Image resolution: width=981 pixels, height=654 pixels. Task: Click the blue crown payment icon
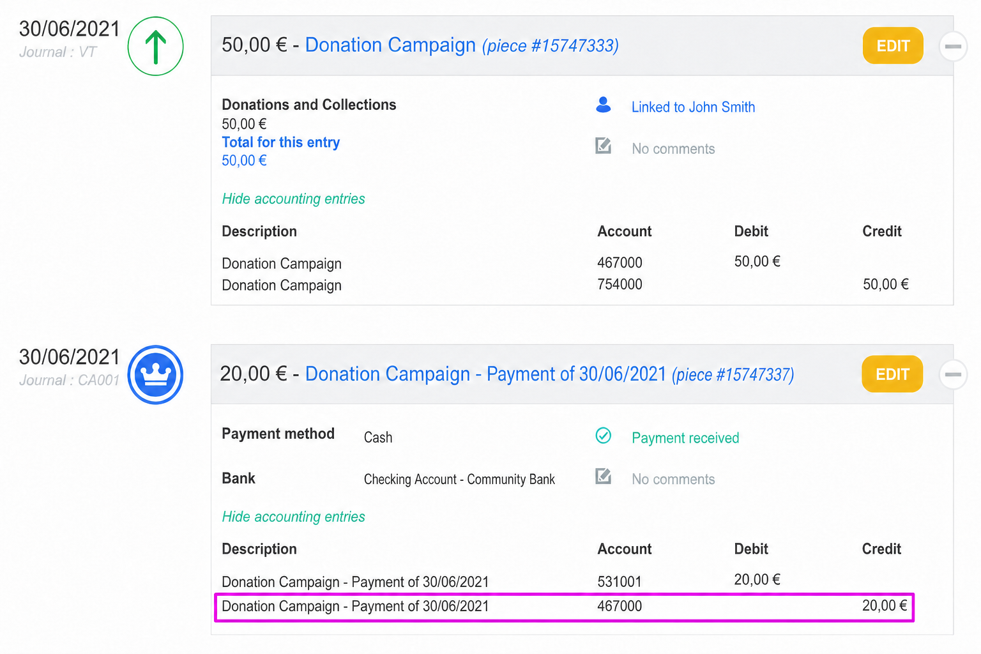coord(155,375)
